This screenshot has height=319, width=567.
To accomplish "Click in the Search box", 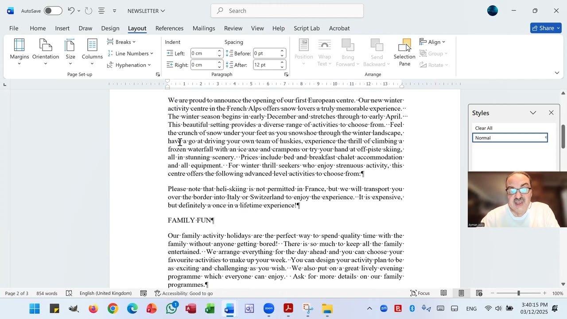I will pyautogui.click(x=287, y=11).
